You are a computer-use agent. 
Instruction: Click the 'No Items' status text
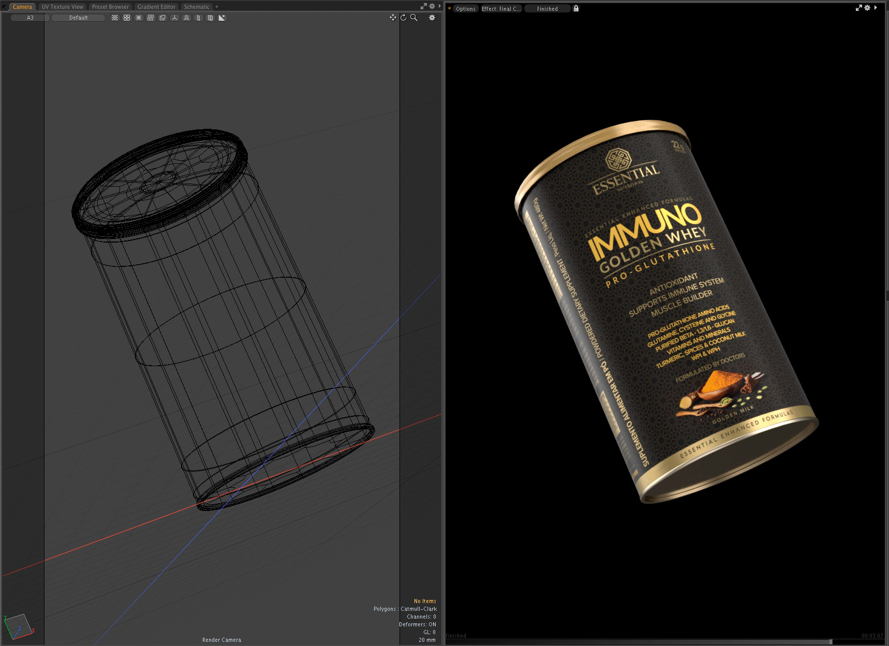(425, 601)
